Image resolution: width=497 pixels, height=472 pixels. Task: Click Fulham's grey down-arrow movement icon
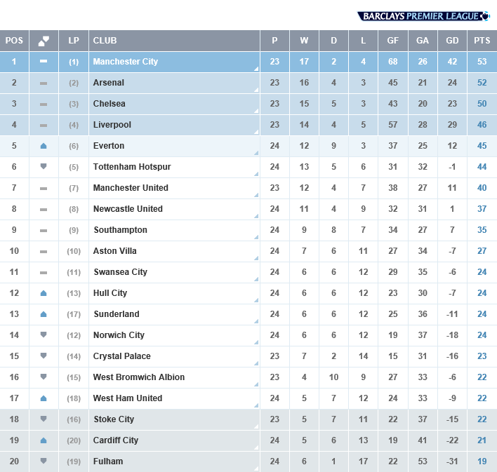coord(44,461)
